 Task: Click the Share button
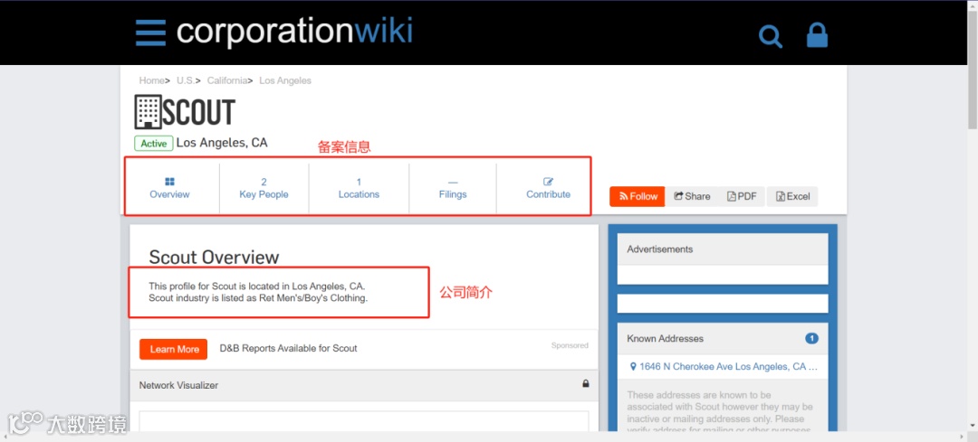click(692, 196)
